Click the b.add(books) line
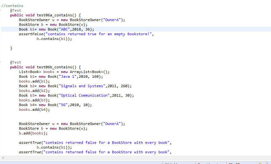The height and width of the screenshot is (164, 271). pos(33,133)
